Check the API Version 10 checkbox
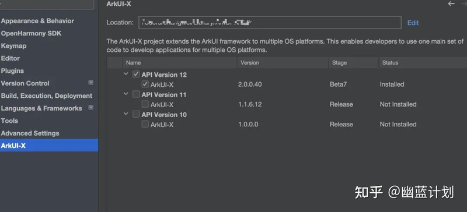The width and height of the screenshot is (467, 212). coord(136,114)
